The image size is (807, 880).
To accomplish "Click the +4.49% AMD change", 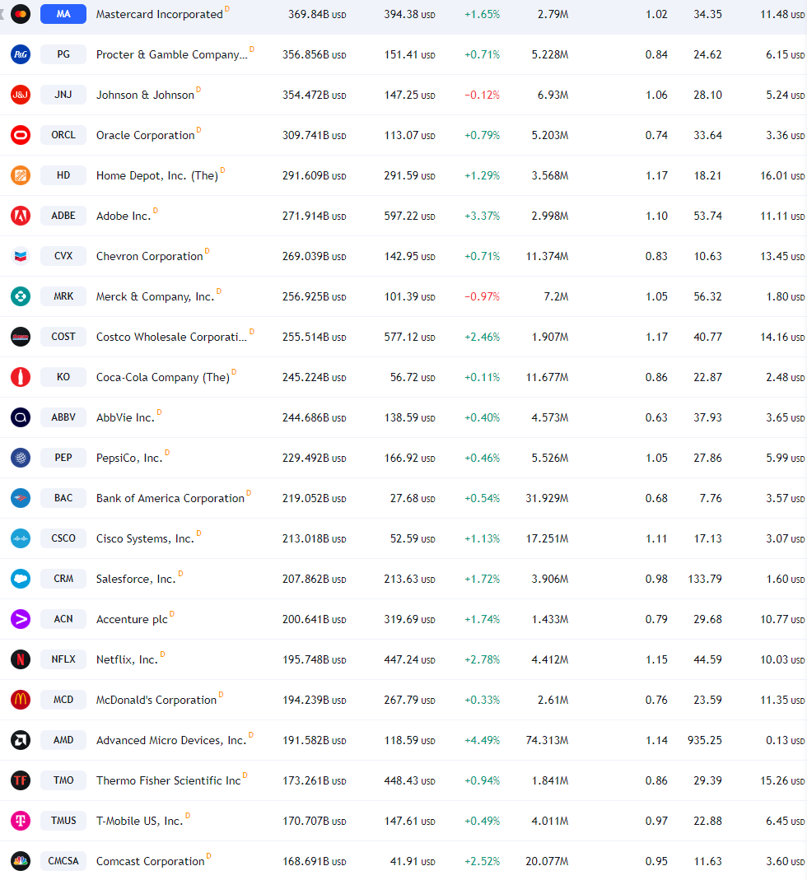I will pyautogui.click(x=482, y=740).
